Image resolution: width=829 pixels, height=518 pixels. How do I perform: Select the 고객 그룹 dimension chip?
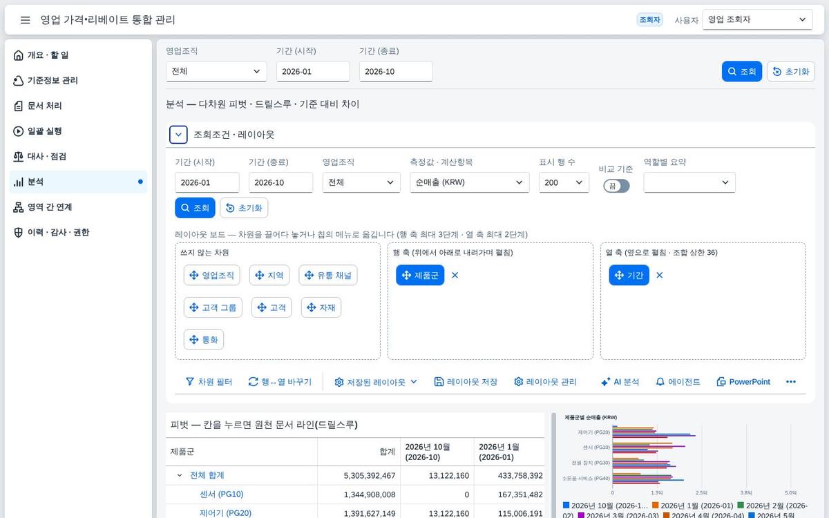coord(213,307)
